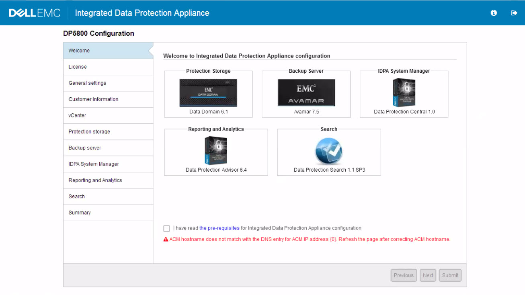Check the pre-requisites acknowledgment box

pos(166,228)
